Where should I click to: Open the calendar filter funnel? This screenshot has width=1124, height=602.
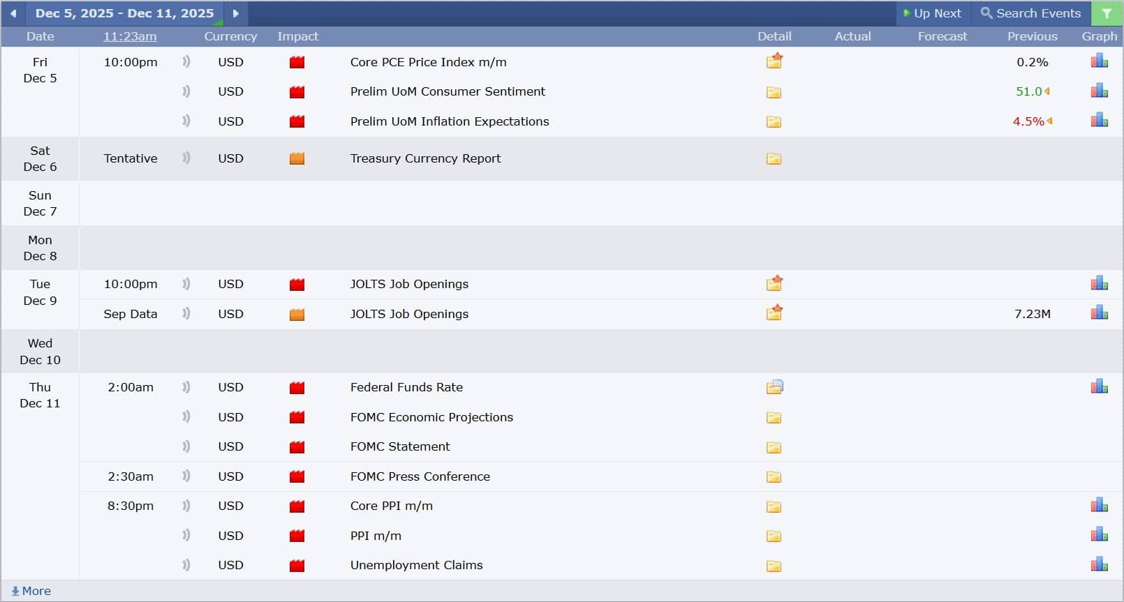point(1107,13)
